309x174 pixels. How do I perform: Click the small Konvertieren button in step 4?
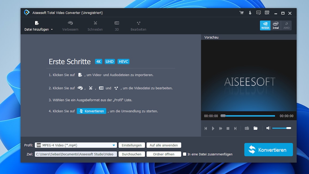point(91,111)
